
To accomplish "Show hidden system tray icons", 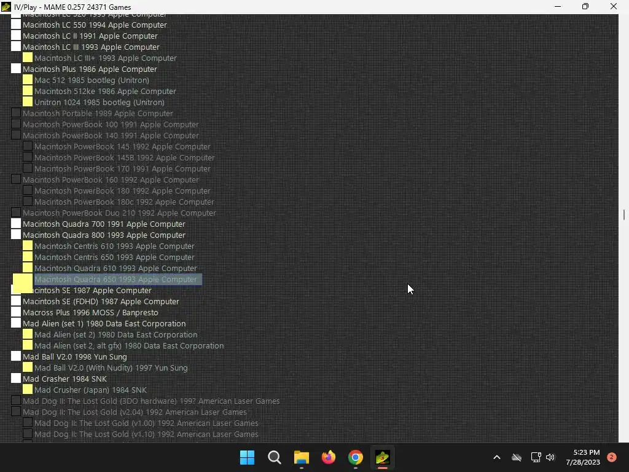I will [496, 457].
